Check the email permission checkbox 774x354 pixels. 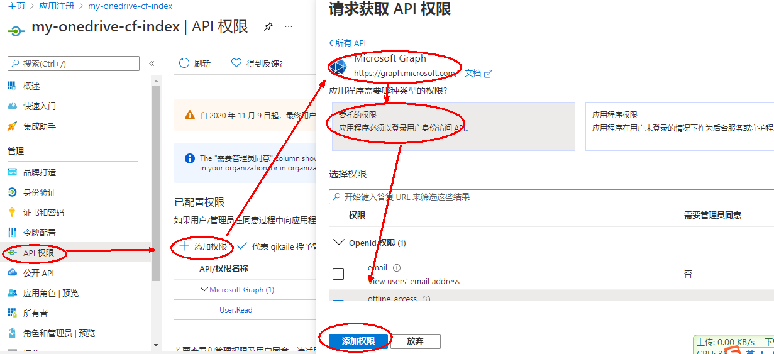338,274
